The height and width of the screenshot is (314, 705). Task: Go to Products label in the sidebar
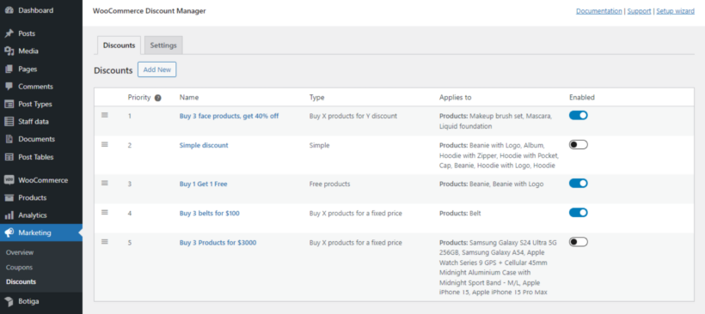pyautogui.click(x=33, y=197)
